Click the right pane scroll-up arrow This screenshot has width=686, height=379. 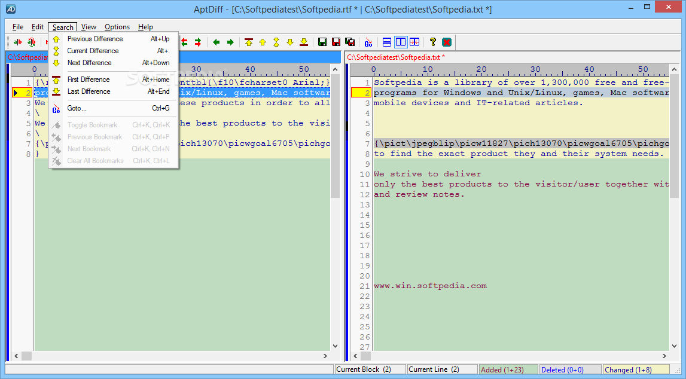coord(674,69)
